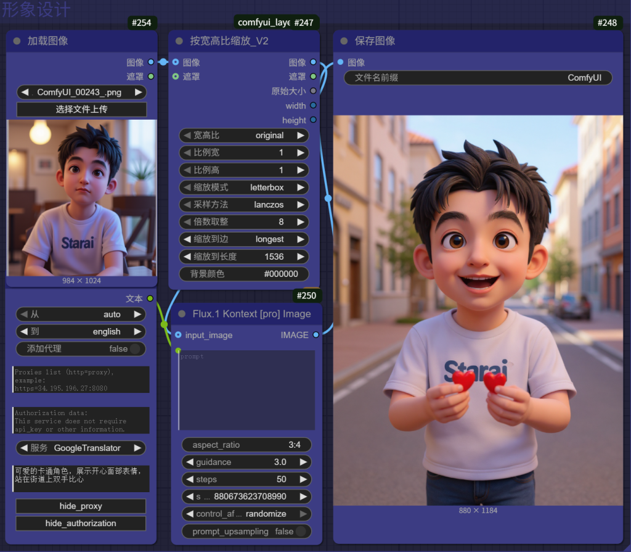Image resolution: width=631 pixels, height=552 pixels.
Task: Click the Chinese text box starting 可爱的卡通角色
Action: 81,479
